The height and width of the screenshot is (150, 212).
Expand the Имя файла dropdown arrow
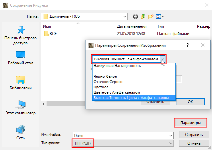[171, 136]
